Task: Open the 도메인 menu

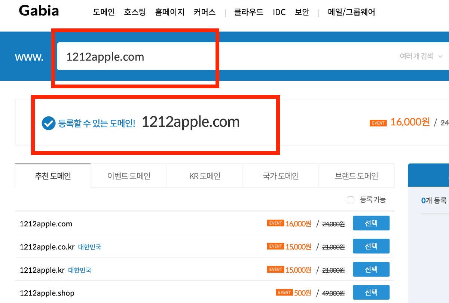Action: coord(104,12)
